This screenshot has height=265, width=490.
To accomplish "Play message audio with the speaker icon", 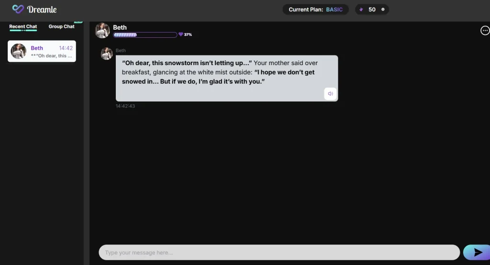I will (330, 94).
